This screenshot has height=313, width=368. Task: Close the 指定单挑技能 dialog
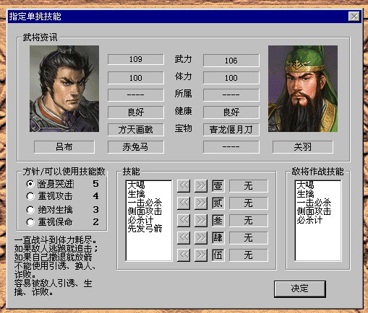click(x=354, y=17)
